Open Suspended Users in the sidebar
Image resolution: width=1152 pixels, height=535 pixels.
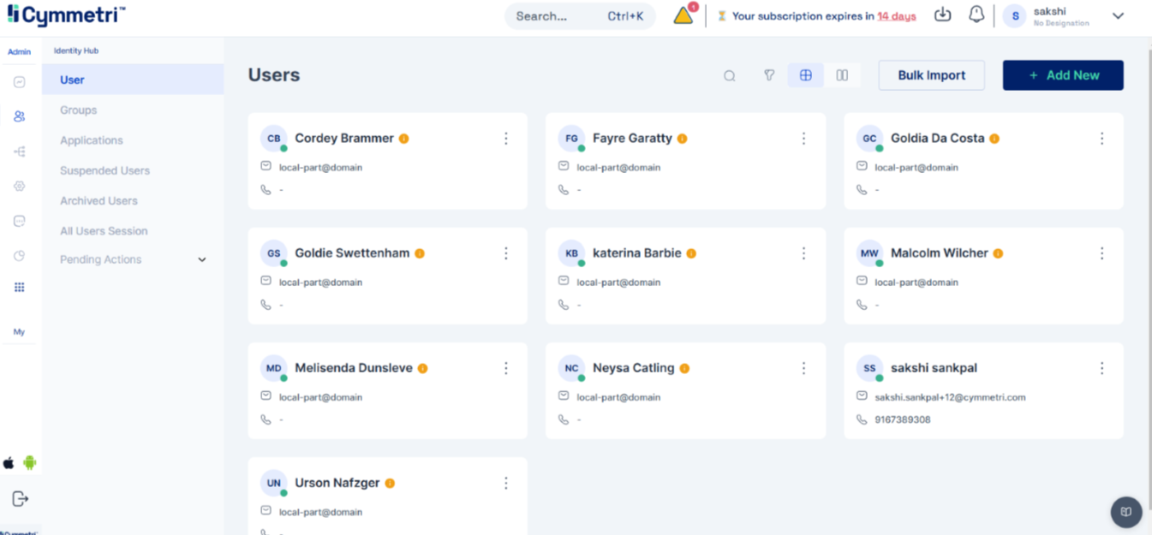coord(104,170)
